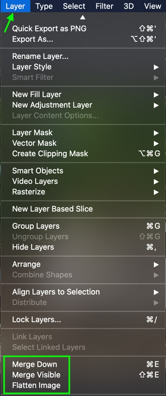Expand the Layer Mask submenu
166x396 pixels.
click(x=83, y=133)
